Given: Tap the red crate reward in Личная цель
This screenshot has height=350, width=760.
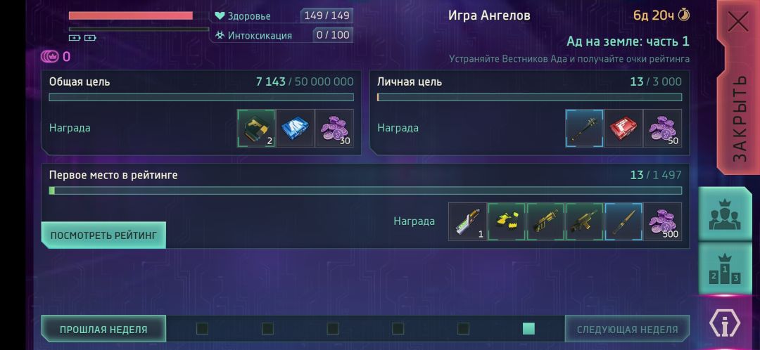Looking at the screenshot, I should point(623,129).
